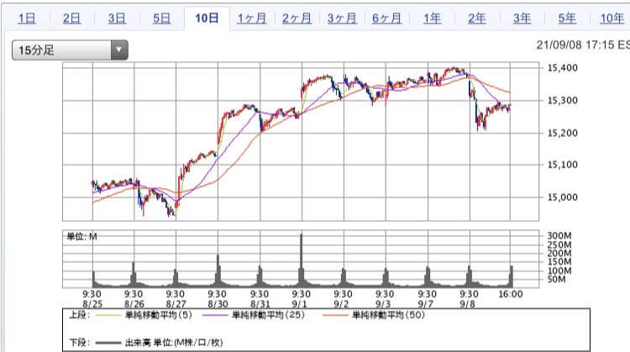This screenshot has width=630, height=352.
Task: Show the 1年 chart range
Action: point(432,18)
